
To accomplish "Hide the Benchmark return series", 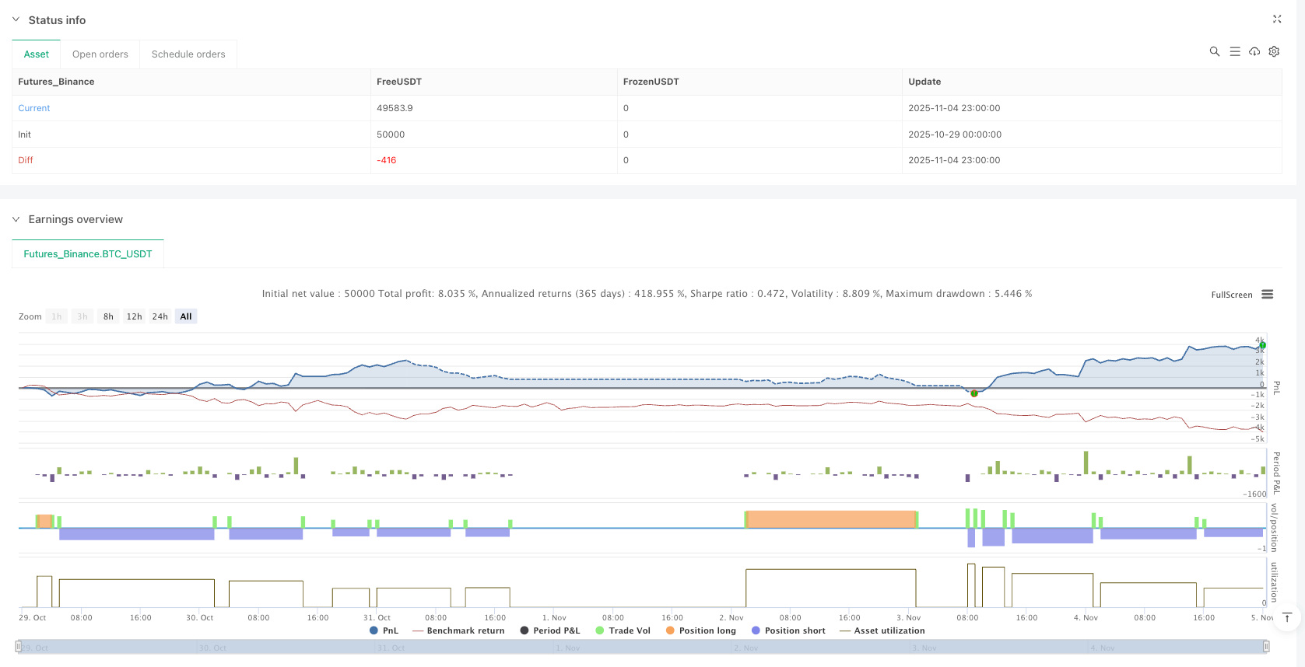I will coord(458,630).
